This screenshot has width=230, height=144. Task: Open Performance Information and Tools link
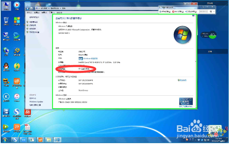point(35,105)
